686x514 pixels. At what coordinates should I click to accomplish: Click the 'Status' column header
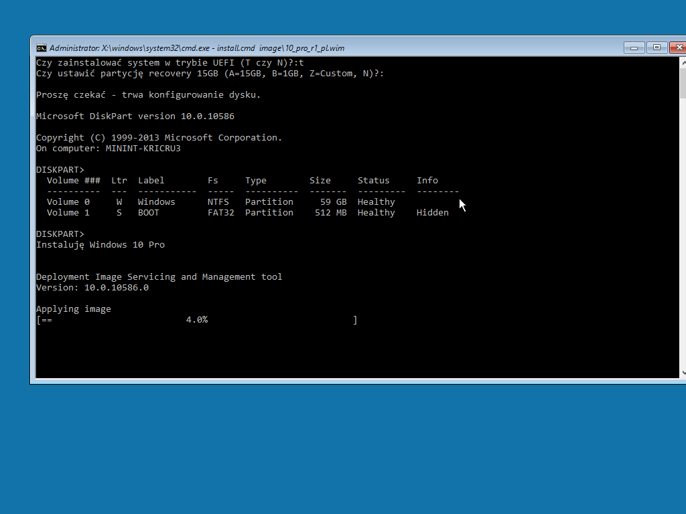tap(373, 181)
